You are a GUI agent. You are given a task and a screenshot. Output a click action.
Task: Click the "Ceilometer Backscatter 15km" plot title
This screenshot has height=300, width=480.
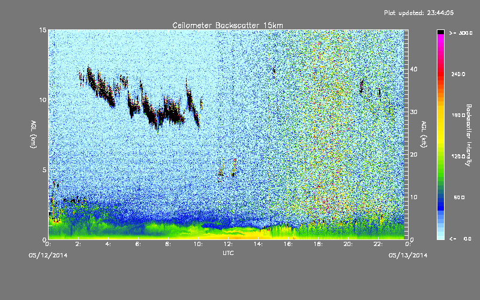(x=227, y=25)
